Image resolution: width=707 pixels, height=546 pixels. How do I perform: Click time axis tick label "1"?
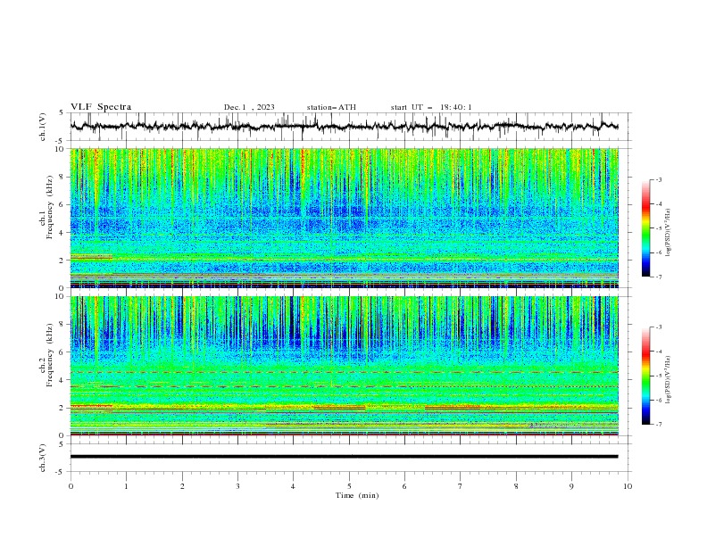[x=126, y=486]
